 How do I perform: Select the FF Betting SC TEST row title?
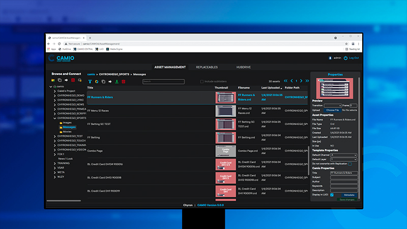tap(99, 124)
